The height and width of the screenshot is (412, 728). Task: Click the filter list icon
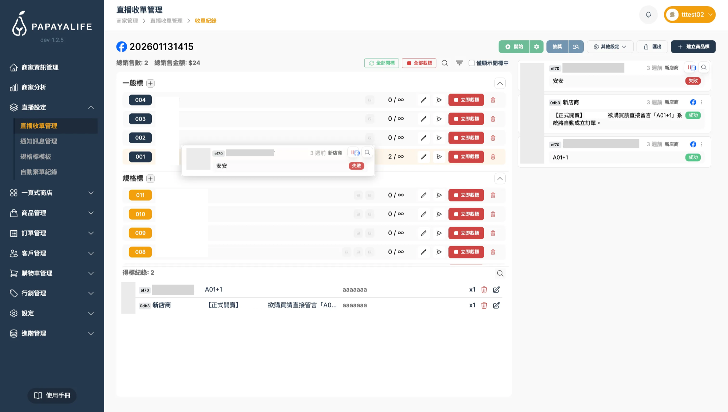click(459, 63)
